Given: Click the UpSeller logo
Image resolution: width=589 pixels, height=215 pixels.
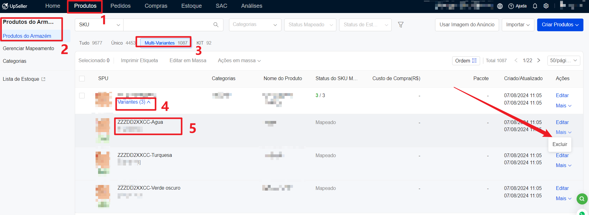Looking at the screenshot, I should [15, 6].
